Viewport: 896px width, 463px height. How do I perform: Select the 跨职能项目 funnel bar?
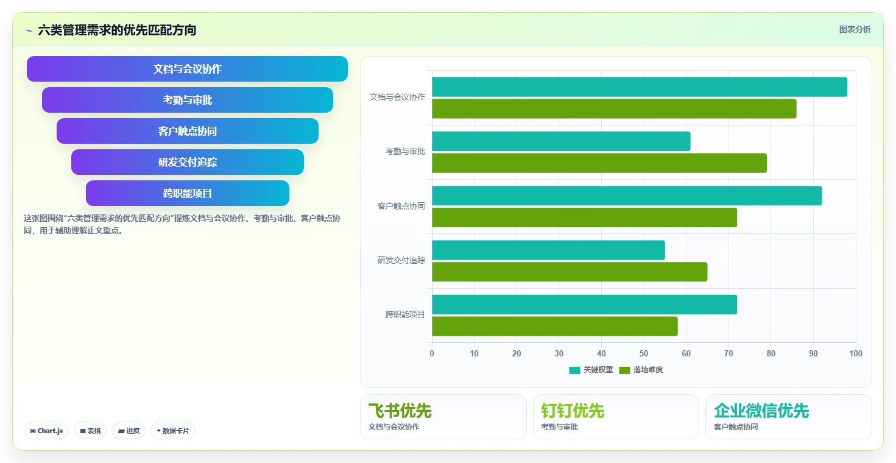[x=187, y=193]
